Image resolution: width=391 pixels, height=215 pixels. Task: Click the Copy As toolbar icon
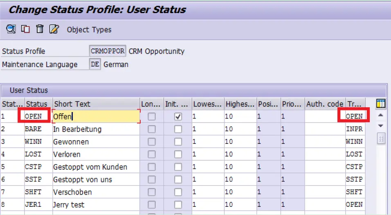click(25, 29)
